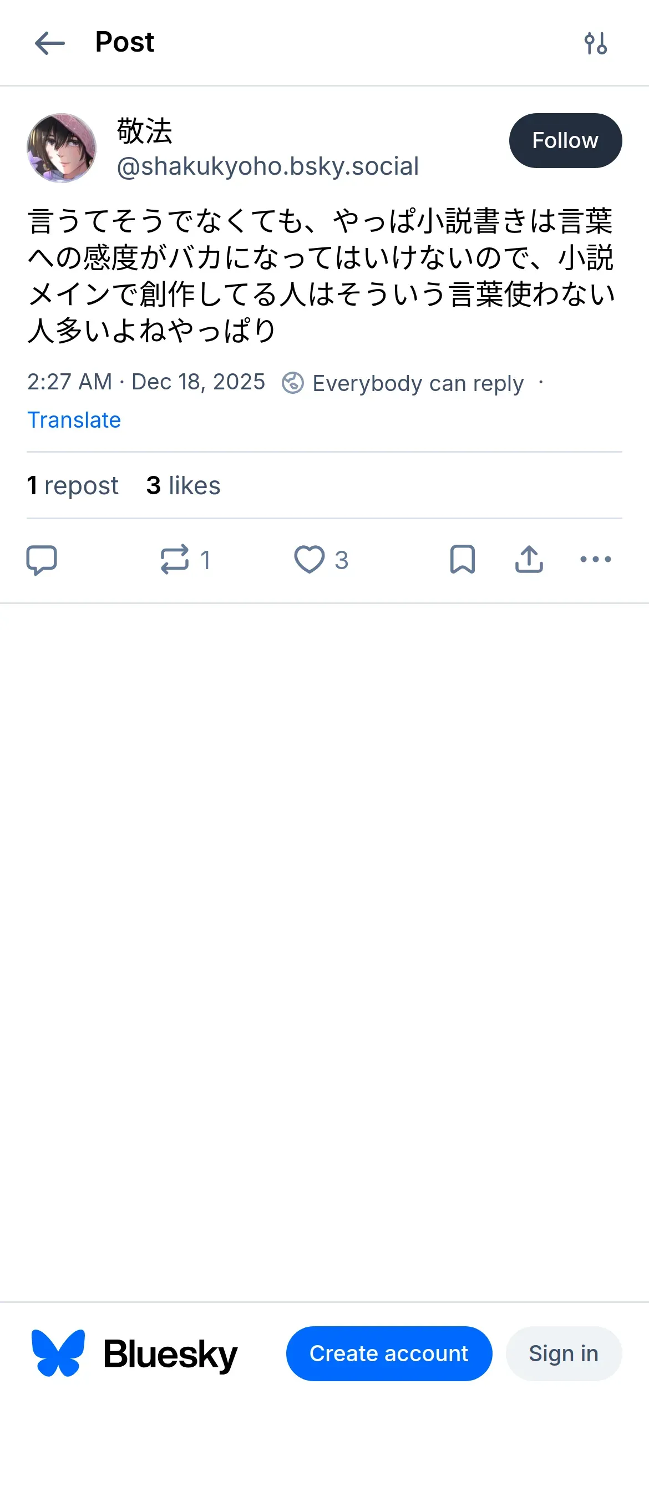Click the Bluesky wordmark text
The height and width of the screenshot is (1491, 649).
click(170, 1355)
